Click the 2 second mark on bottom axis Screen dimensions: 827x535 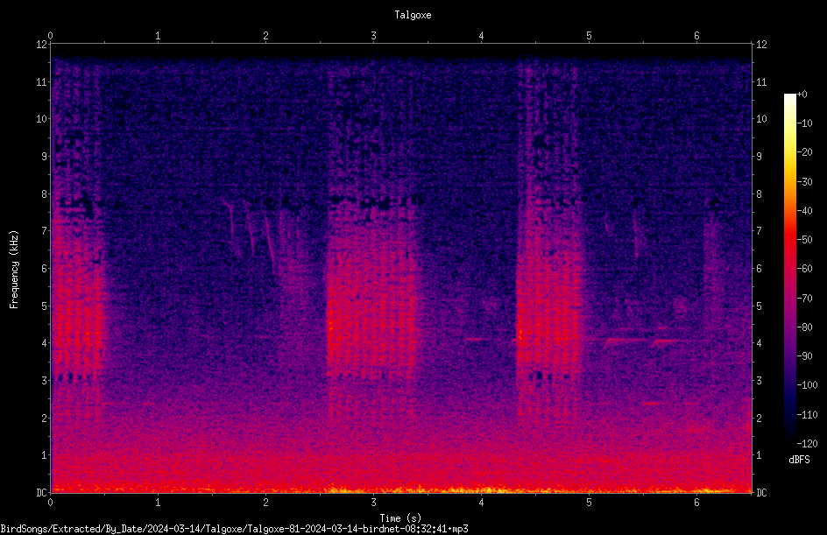265,503
